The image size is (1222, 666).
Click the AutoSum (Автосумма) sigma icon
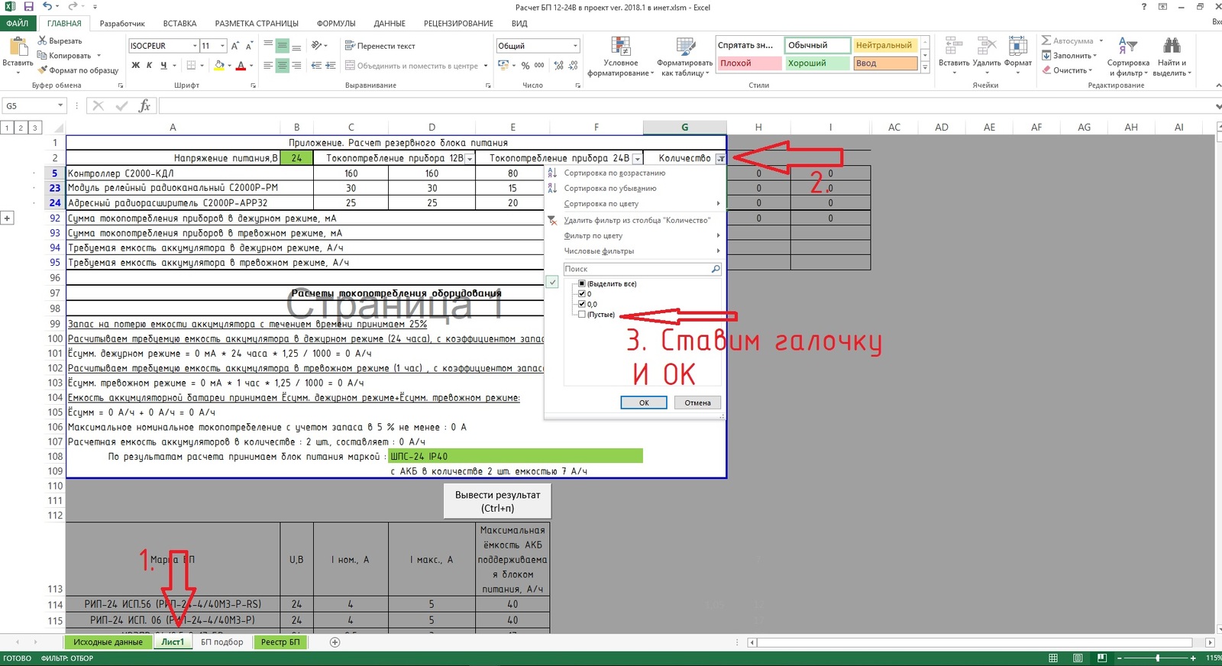pyautogui.click(x=1046, y=40)
